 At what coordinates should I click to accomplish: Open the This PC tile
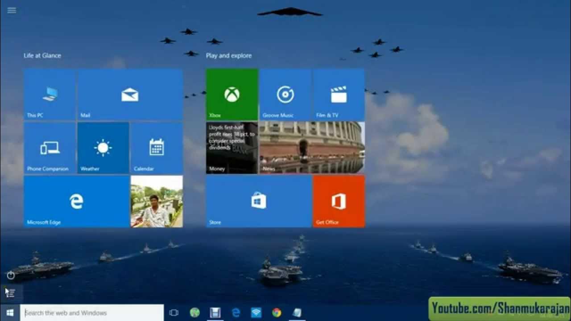click(50, 94)
